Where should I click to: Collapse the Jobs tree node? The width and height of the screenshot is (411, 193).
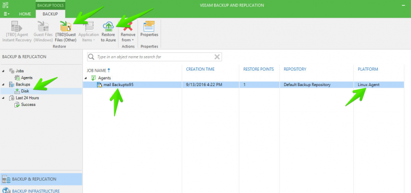pyautogui.click(x=3, y=71)
